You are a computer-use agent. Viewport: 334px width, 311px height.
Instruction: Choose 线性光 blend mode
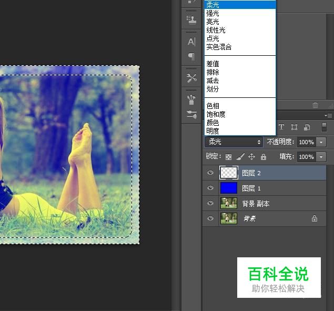240,30
